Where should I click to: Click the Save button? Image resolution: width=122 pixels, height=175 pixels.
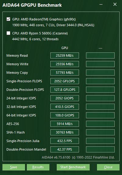pyautogui.click(x=14, y=167)
